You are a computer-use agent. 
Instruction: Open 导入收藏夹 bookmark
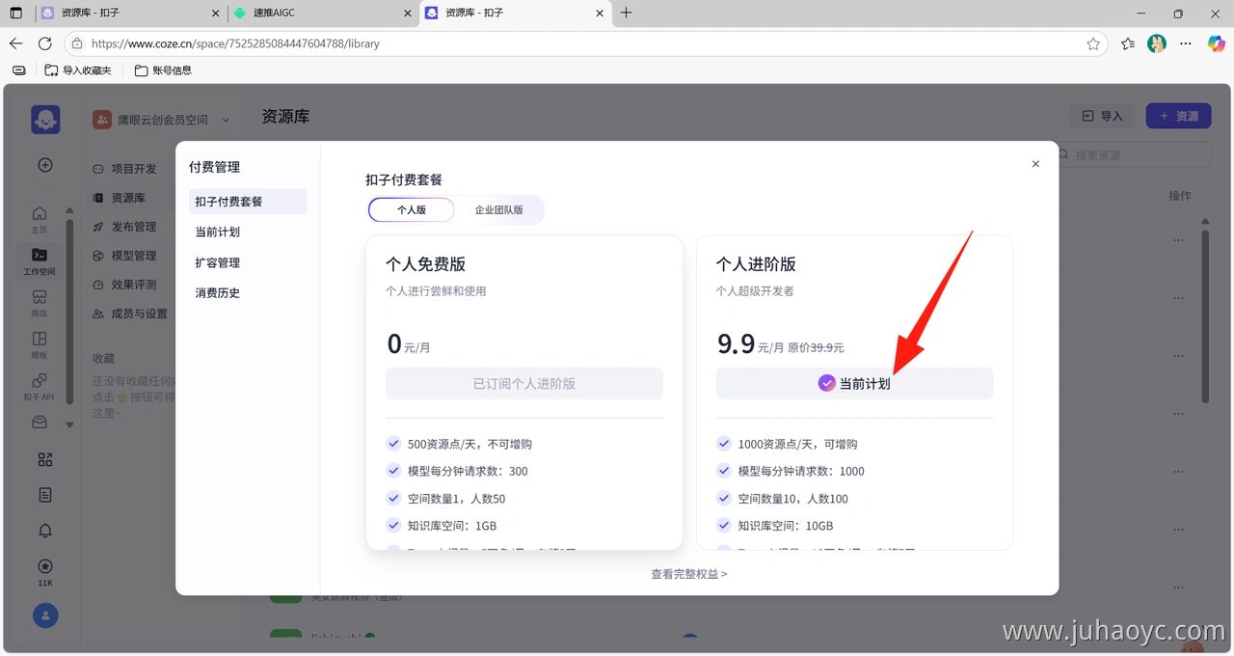click(78, 70)
